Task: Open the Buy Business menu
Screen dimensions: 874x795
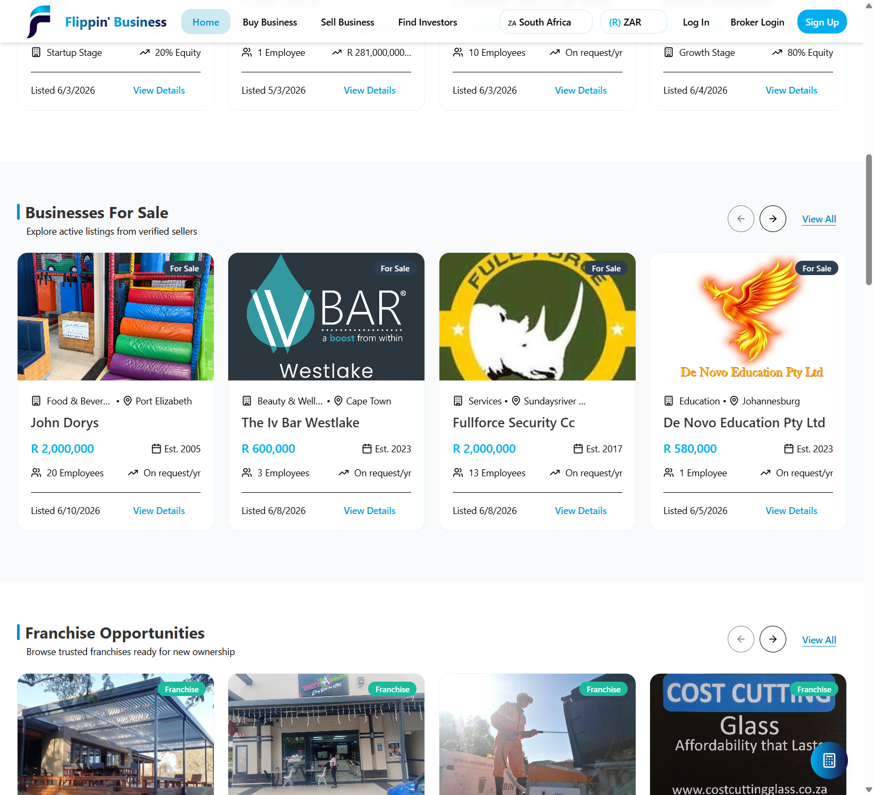Action: click(270, 22)
